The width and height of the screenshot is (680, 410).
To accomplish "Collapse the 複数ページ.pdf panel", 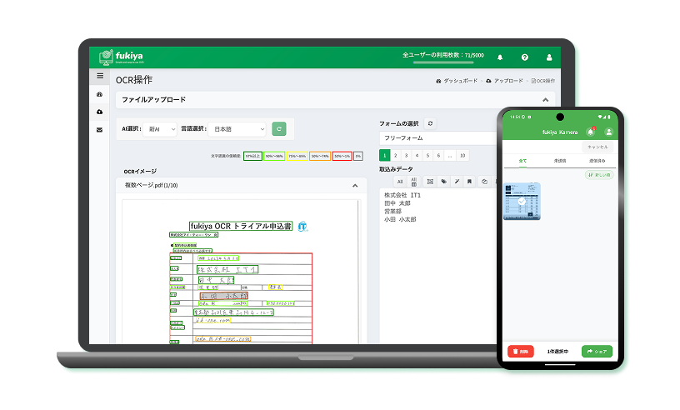I will click(x=355, y=186).
